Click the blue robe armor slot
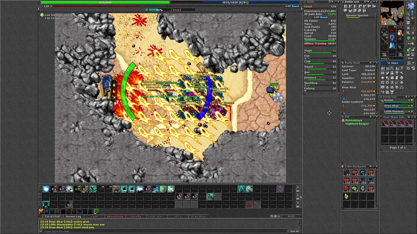The height and width of the screenshot is (234, 417). click(392, 37)
